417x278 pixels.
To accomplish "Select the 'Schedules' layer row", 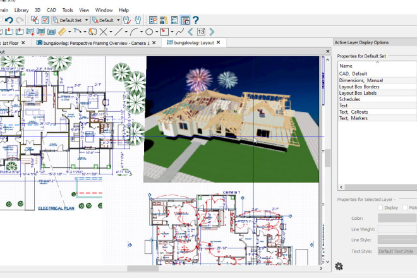I will (378, 99).
